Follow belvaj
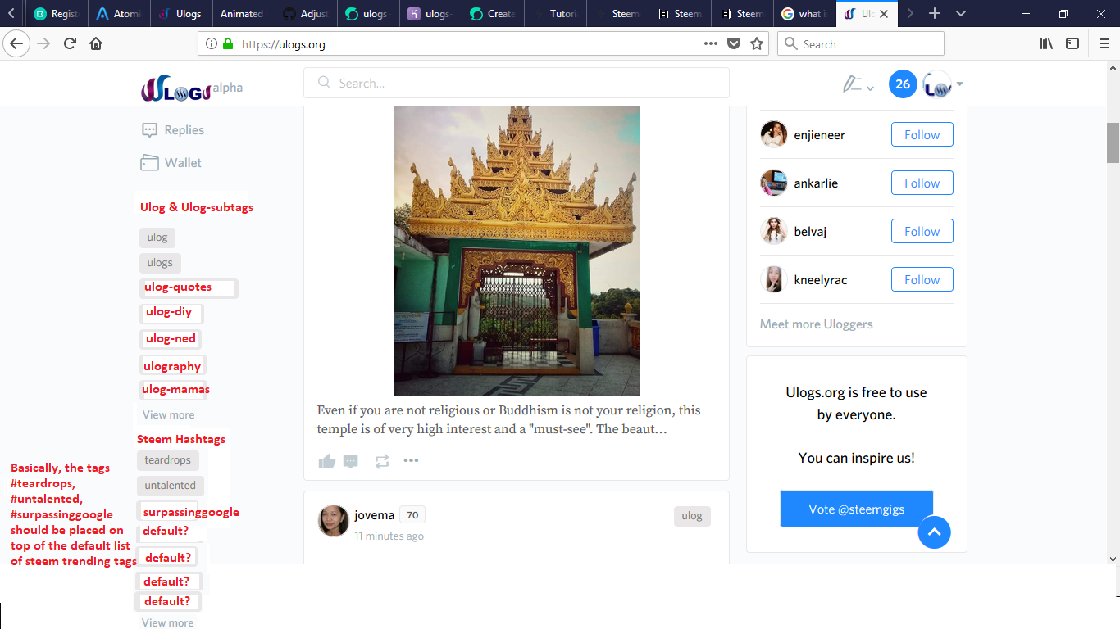 [922, 231]
